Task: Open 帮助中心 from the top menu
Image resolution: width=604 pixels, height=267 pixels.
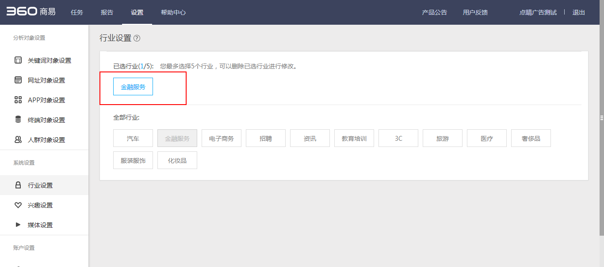Action: 173,12
